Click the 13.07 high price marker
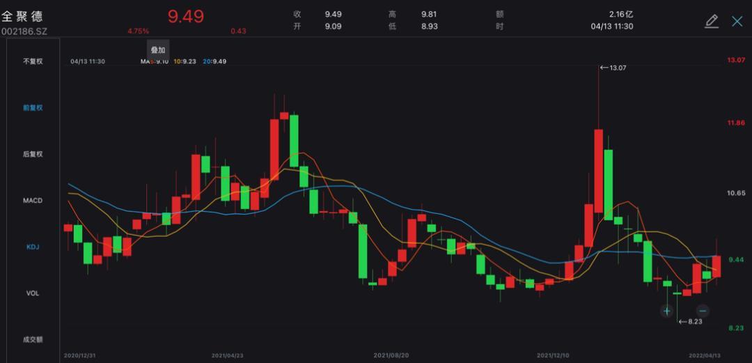Viewport: 752px width, 363px height. click(616, 68)
